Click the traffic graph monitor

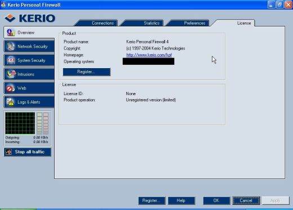click(20, 123)
